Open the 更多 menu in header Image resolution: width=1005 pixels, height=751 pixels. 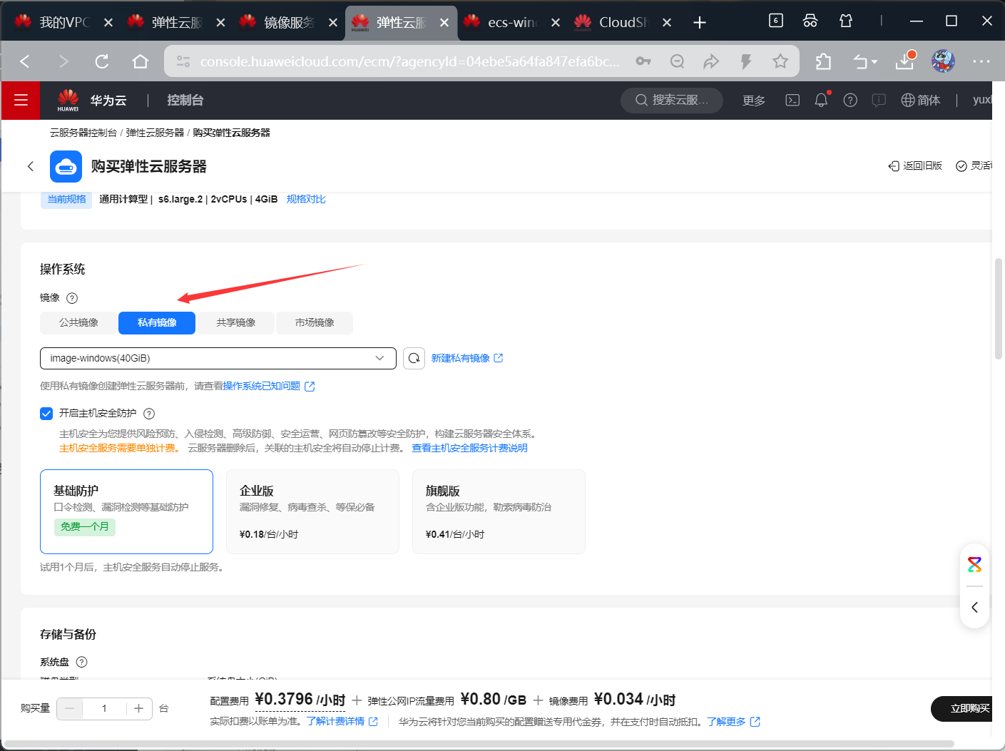(x=754, y=101)
